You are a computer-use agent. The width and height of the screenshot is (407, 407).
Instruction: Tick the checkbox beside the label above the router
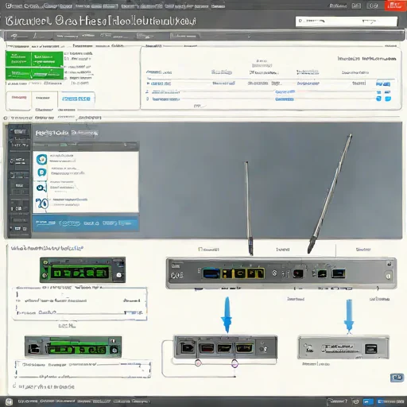(200, 249)
